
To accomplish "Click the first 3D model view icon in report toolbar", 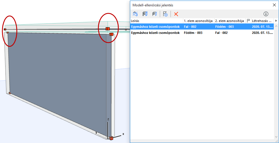I will pos(135,14).
